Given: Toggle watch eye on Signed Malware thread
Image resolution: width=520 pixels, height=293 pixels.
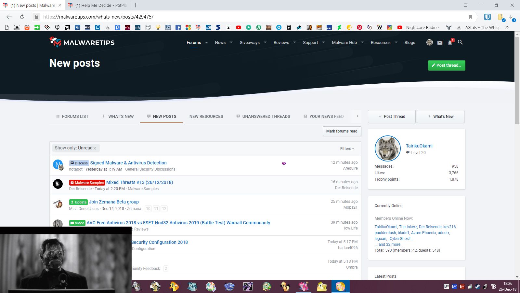Looking at the screenshot, I should pos(284,163).
